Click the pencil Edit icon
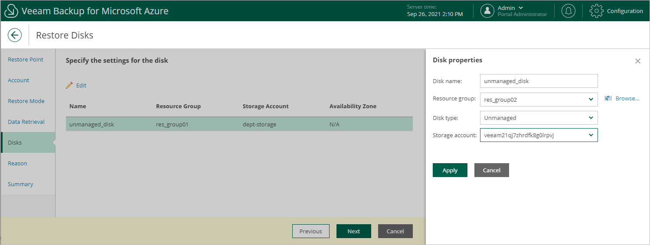Screen dimensions: 650x245 69,85
